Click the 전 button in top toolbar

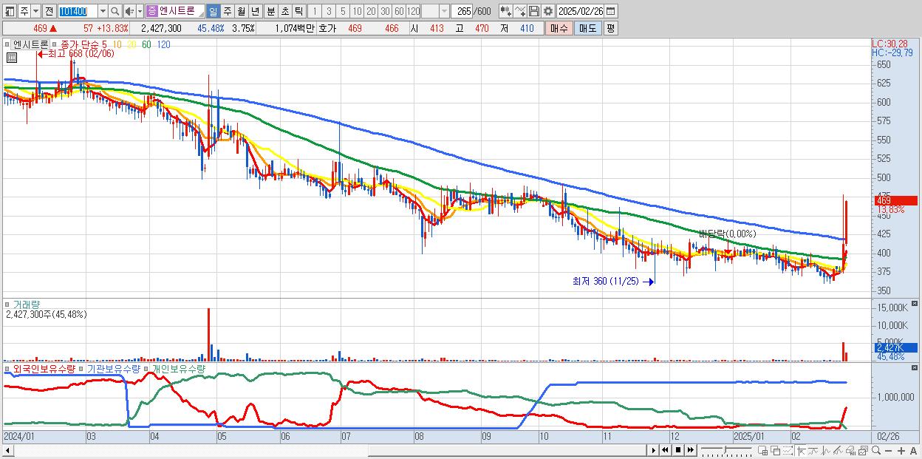point(49,11)
